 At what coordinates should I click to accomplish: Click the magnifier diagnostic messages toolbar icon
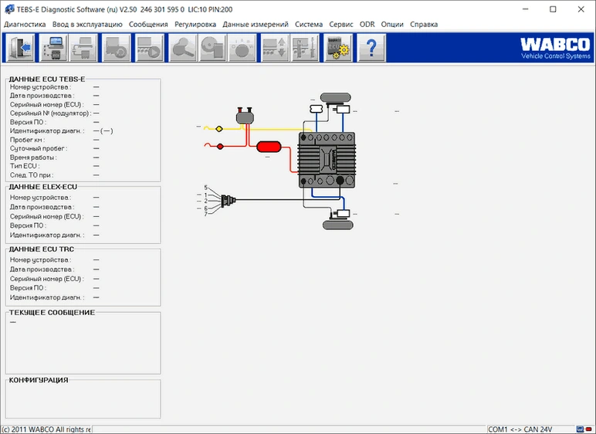pos(183,48)
